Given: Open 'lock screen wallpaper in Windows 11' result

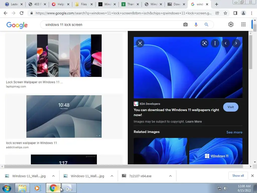Looking at the screenshot, I should click(31, 143).
